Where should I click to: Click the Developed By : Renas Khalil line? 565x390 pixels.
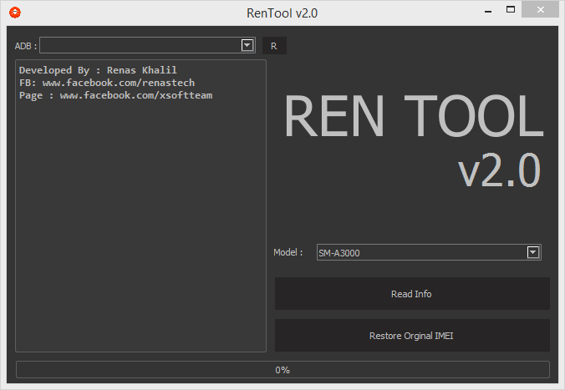(x=98, y=70)
